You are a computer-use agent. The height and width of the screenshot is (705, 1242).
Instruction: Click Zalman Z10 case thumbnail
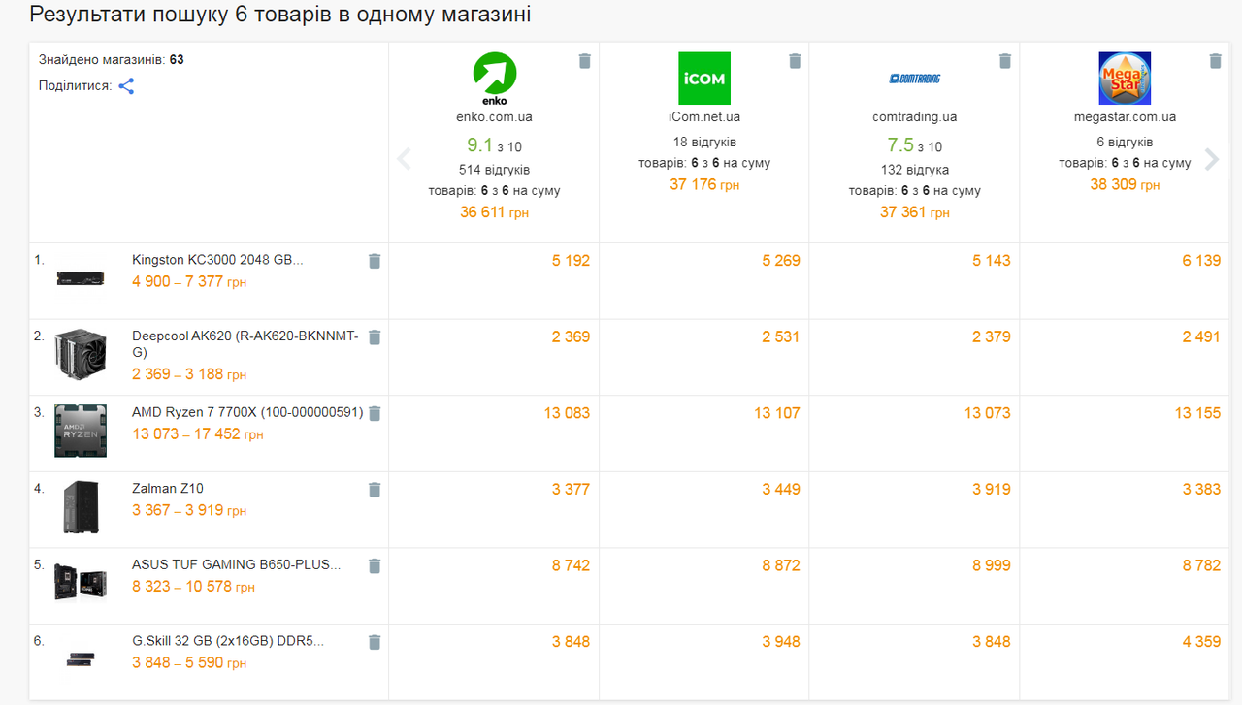[81, 508]
